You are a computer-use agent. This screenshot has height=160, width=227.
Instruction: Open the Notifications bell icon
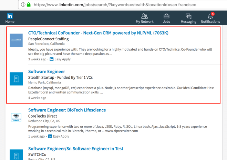[x=210, y=16]
